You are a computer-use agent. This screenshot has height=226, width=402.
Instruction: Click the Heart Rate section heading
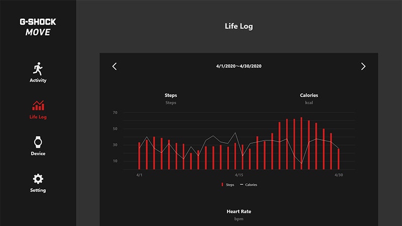click(239, 211)
